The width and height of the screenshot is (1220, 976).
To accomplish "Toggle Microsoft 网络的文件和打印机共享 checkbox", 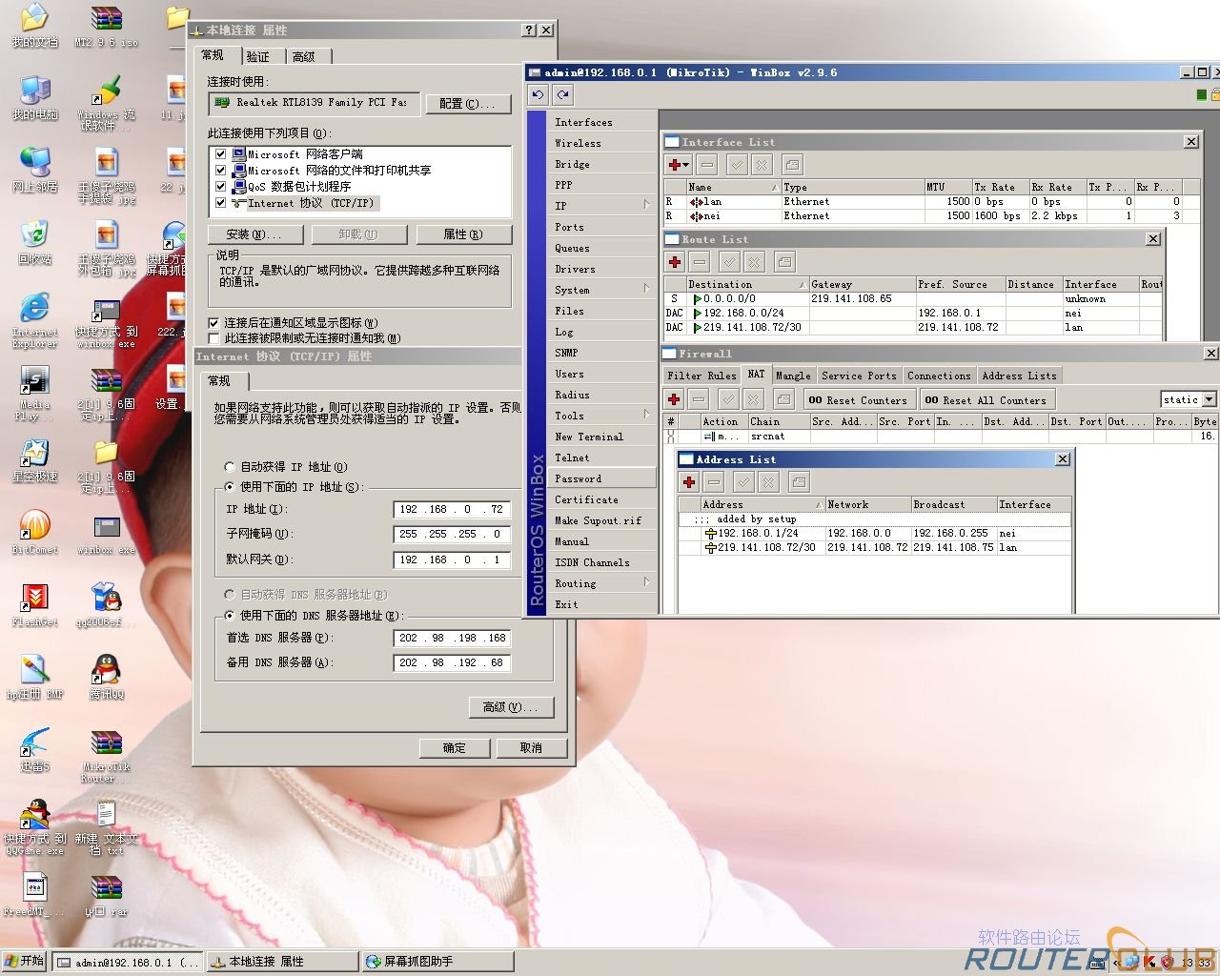I will (x=221, y=171).
